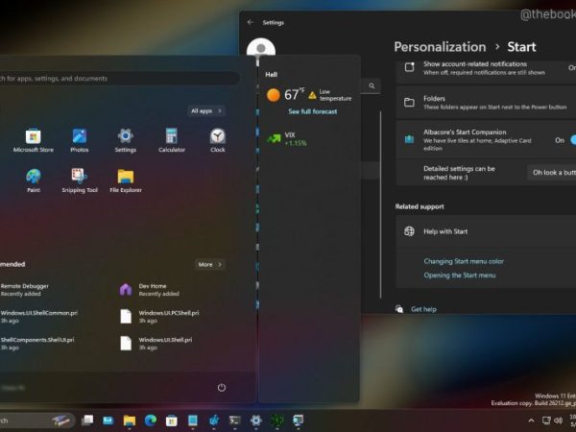Image resolution: width=576 pixels, height=432 pixels.
Task: Open File Explorer on the taskbar
Action: 130,420
